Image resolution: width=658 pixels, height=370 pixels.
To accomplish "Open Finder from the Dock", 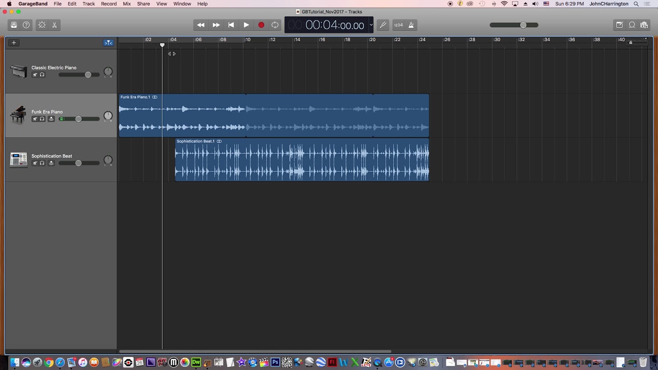I will (x=15, y=362).
